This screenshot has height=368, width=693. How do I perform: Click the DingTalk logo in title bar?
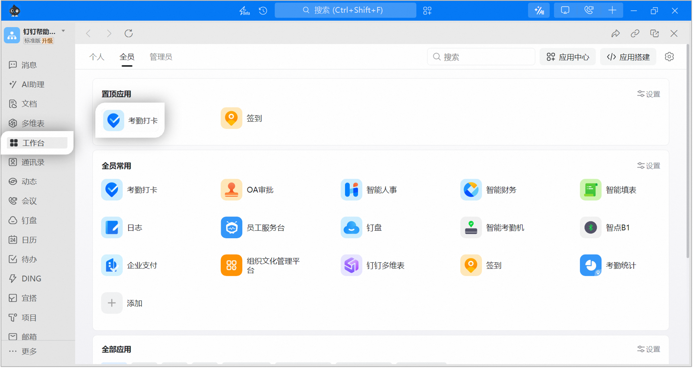(x=15, y=11)
